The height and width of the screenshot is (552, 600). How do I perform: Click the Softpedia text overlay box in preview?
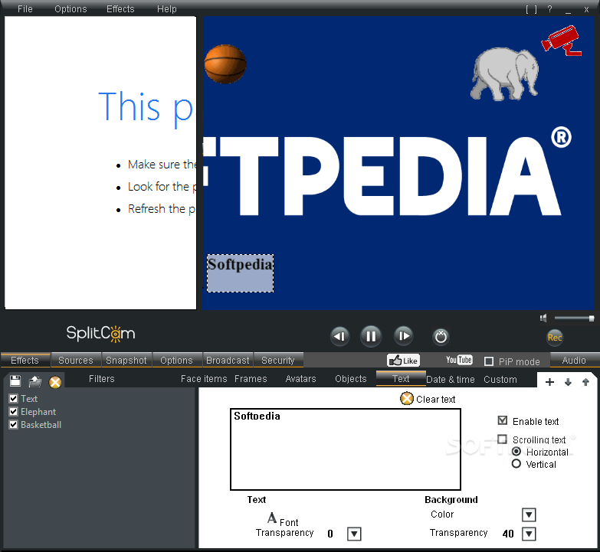coord(241,273)
